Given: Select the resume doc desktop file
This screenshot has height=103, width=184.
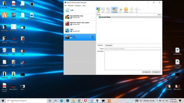Looking at the screenshot, I should point(14,28).
